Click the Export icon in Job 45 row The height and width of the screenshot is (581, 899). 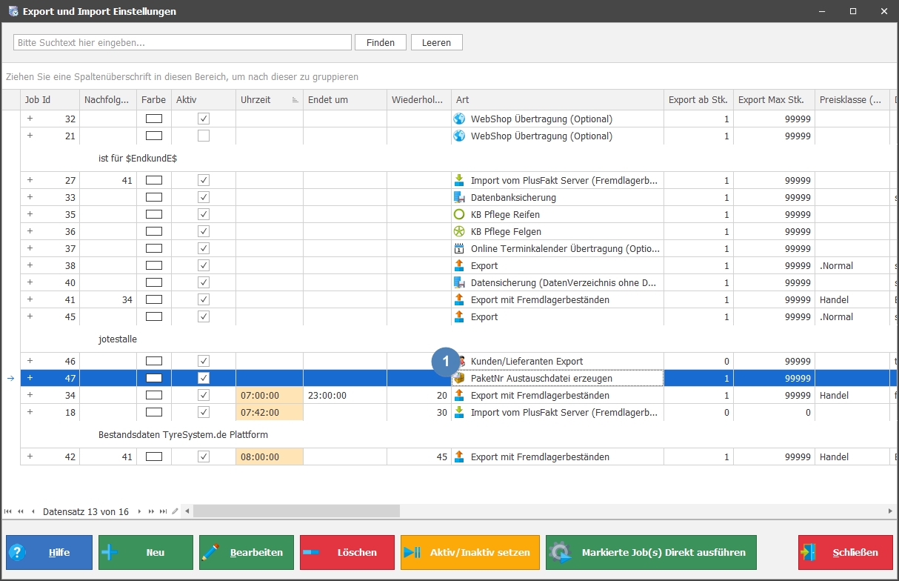click(x=459, y=316)
